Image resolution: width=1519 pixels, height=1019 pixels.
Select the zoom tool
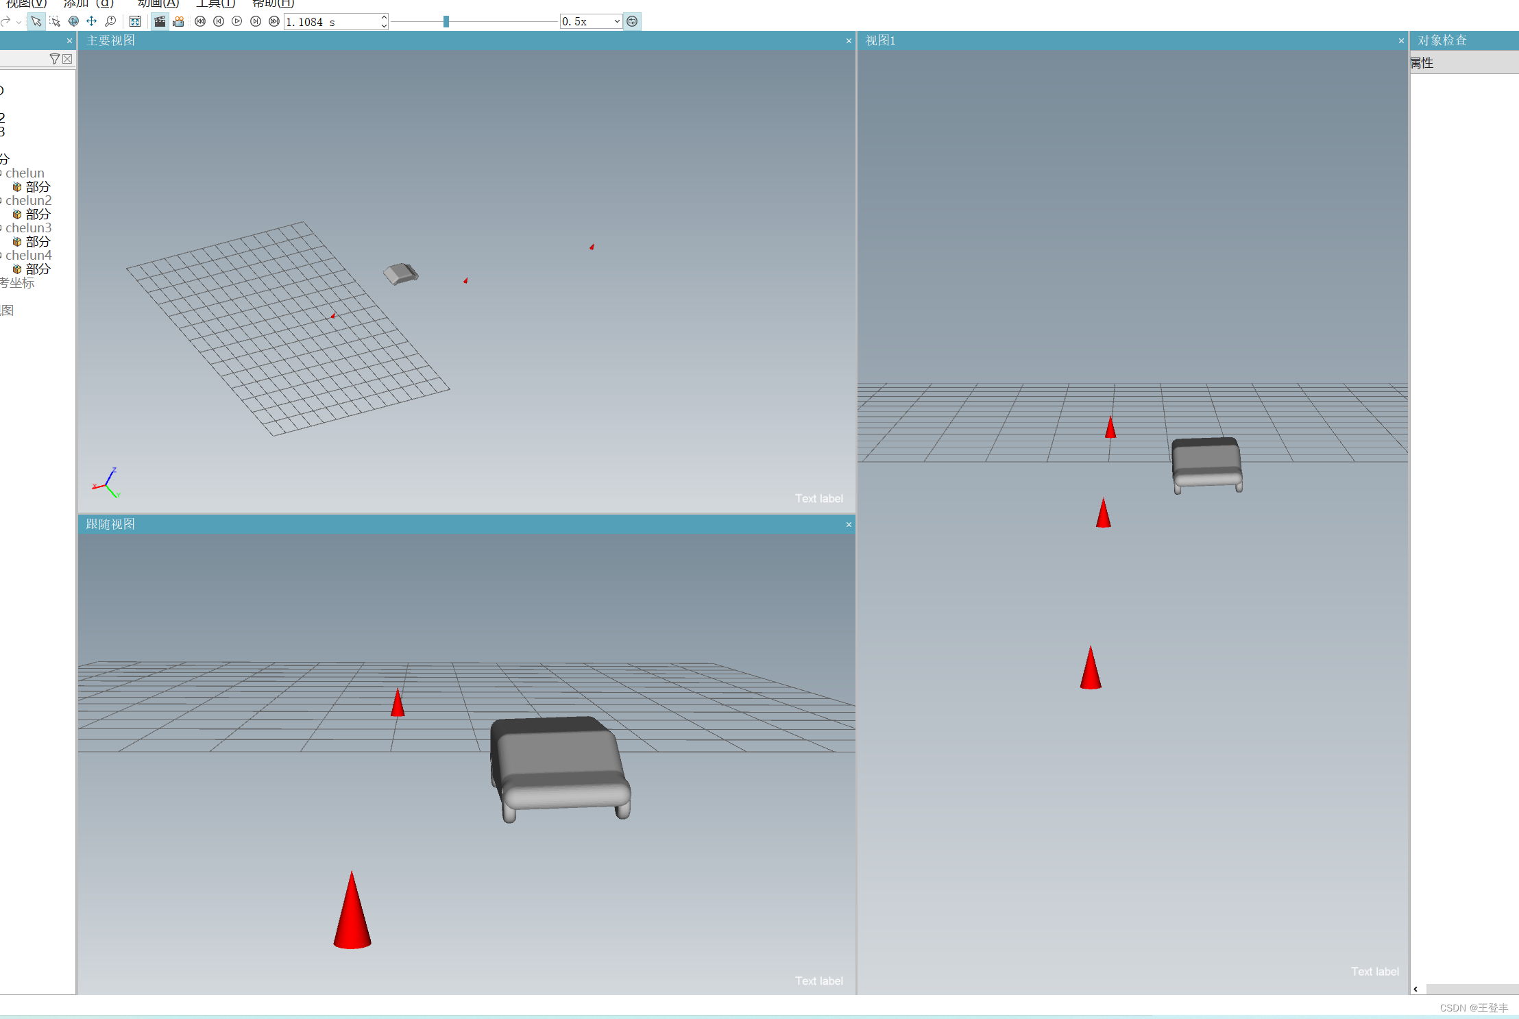tap(110, 21)
